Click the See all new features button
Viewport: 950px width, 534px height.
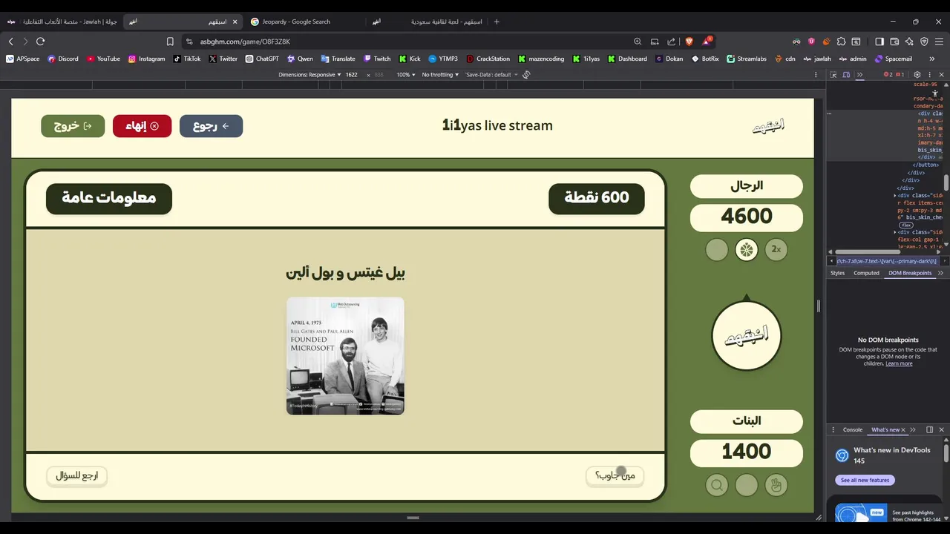(865, 480)
